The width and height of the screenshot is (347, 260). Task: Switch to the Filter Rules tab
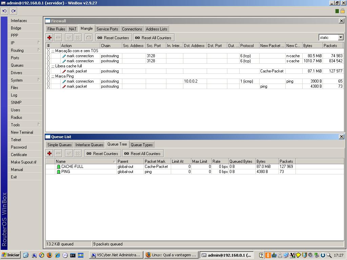[56, 29]
